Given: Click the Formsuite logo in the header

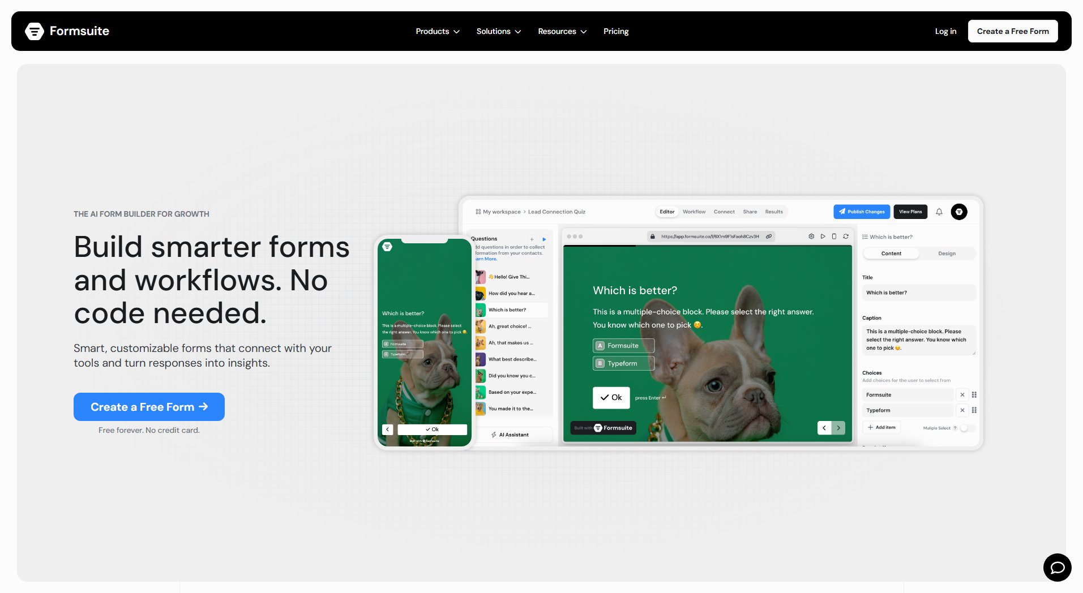Looking at the screenshot, I should click(x=67, y=31).
